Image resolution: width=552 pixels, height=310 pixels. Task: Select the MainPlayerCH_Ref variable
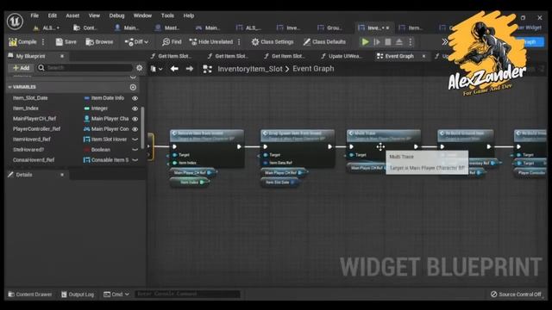pos(34,119)
